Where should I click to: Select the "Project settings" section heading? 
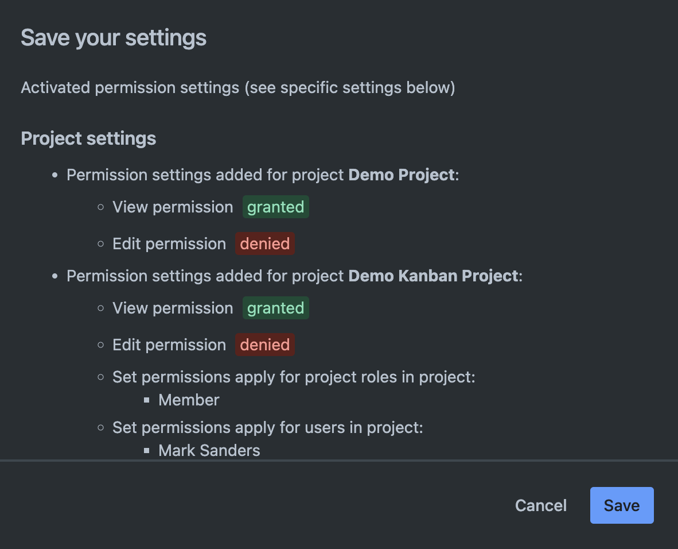[x=88, y=138]
